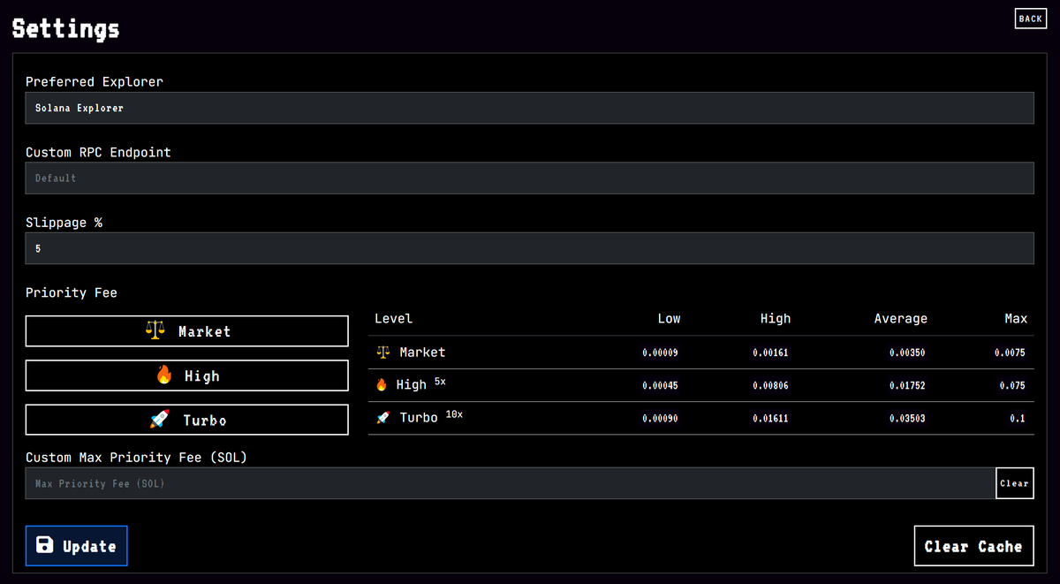
Task: Open the Preferred Explorer dropdown
Action: click(x=529, y=108)
